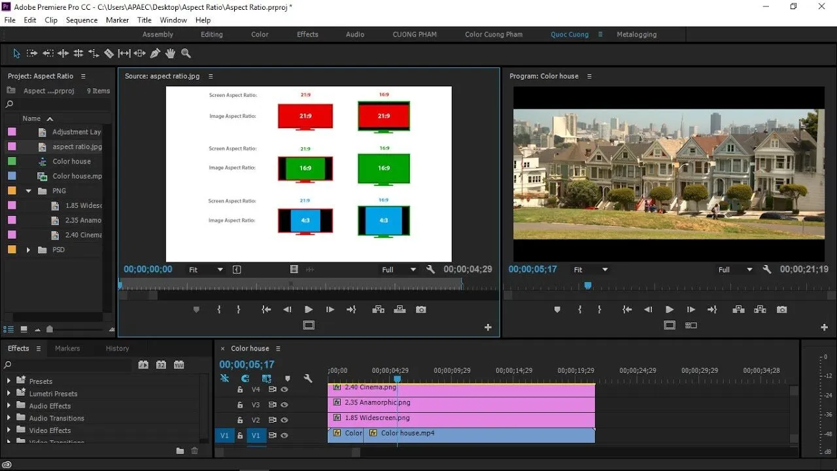This screenshot has width=837, height=471.
Task: Open Source monitor Fit zoom dropdown
Action: click(206, 270)
